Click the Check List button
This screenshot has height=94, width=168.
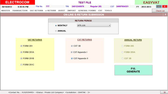[x=160, y=11]
